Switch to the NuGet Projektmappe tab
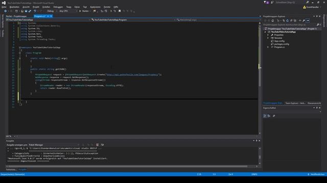327x183 pixels. coord(16,16)
